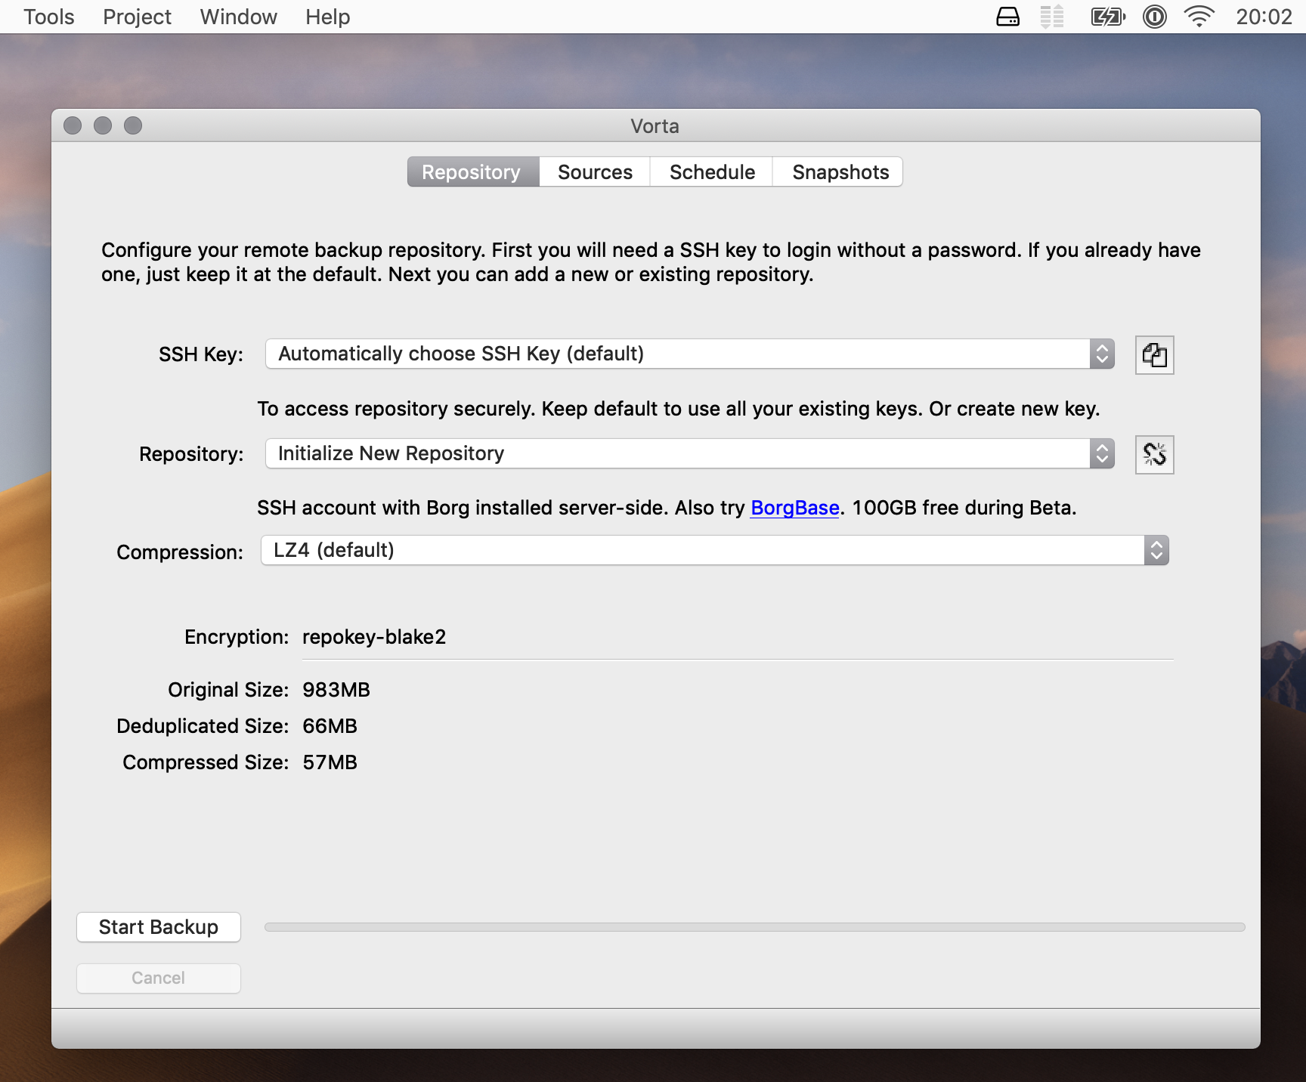
Task: Open the LZ4 compression dropdown
Action: coord(714,550)
